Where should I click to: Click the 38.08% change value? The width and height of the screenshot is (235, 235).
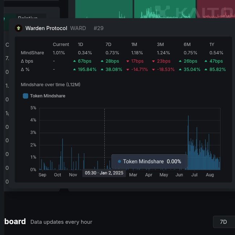click(114, 70)
